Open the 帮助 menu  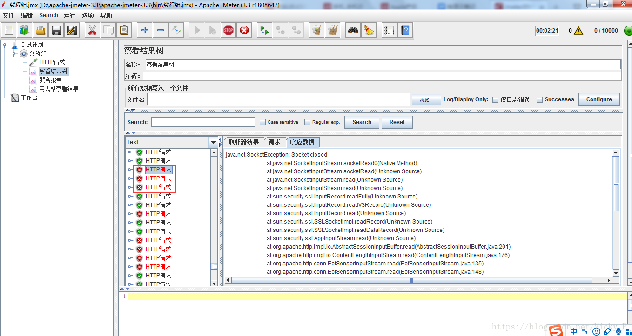[x=106, y=15]
